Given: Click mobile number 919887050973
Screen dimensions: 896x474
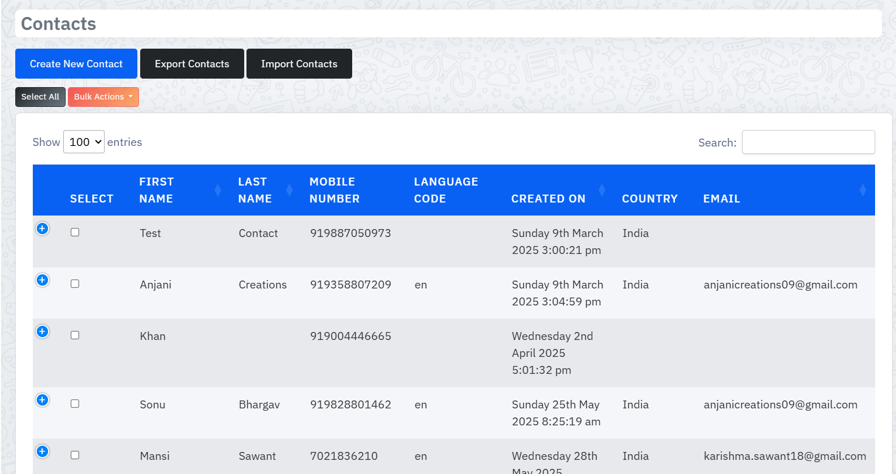Looking at the screenshot, I should pyautogui.click(x=350, y=233).
